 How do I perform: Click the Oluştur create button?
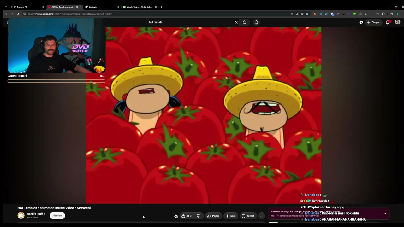coord(373,22)
